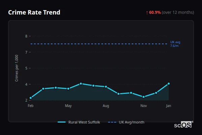This screenshot has height=135, width=202.
Task: Click the Feb data point marker
Action: 31,98
